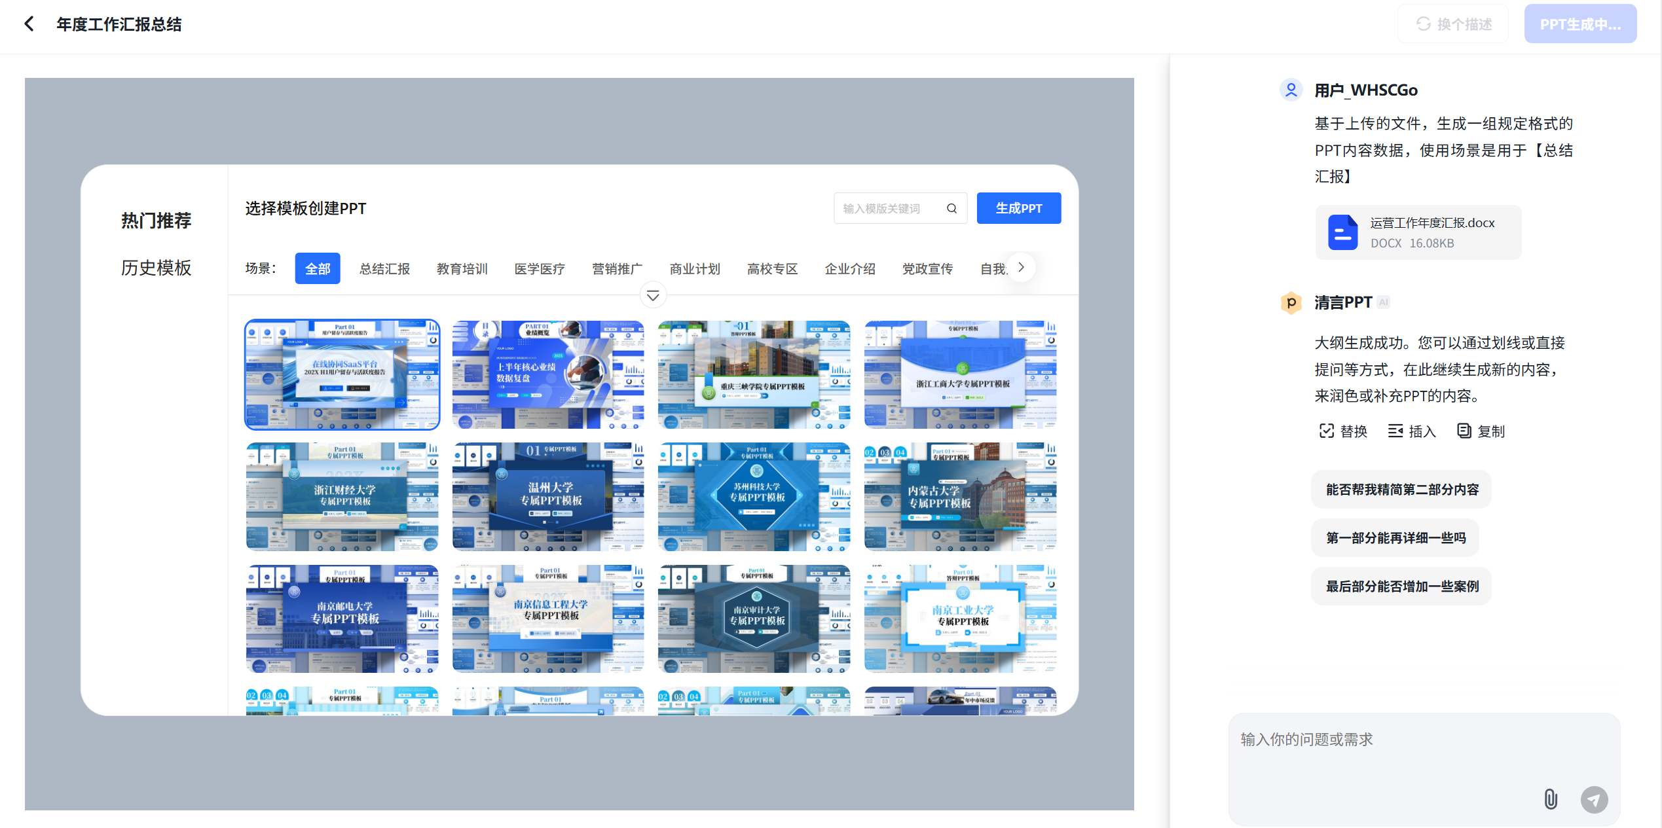The width and height of the screenshot is (1662, 828).
Task: Click the attachment paperclip icon
Action: click(1550, 799)
